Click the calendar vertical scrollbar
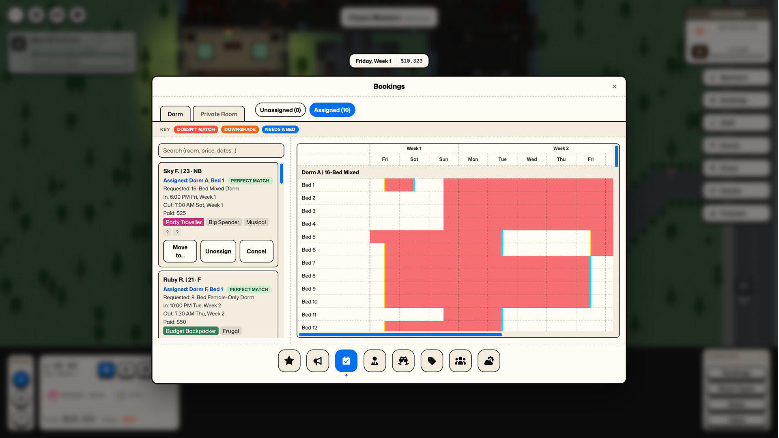Viewport: 779px width, 438px height. pos(617,156)
